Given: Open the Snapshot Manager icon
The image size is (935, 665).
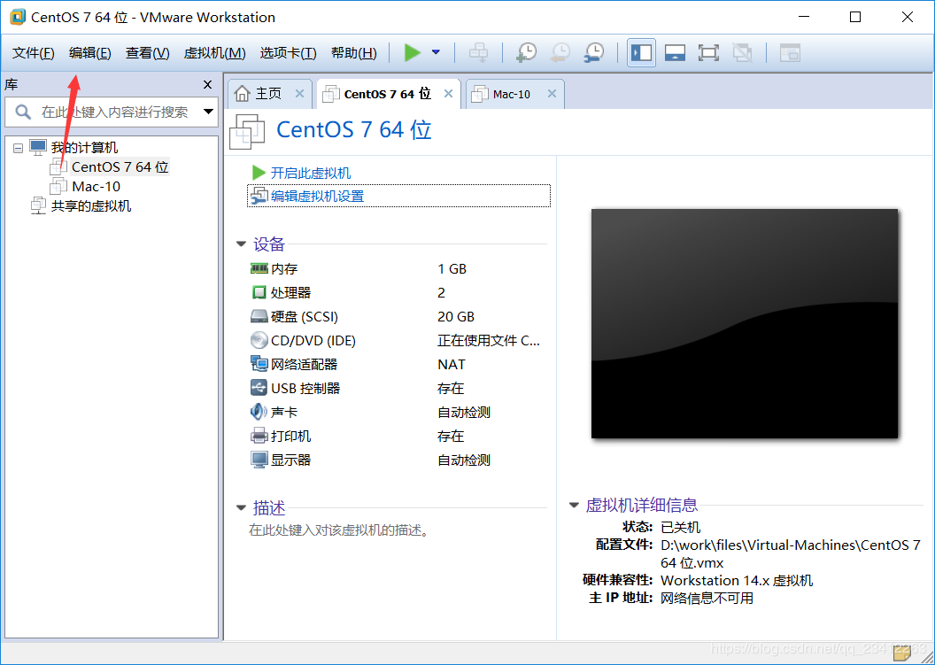Looking at the screenshot, I should 593,52.
